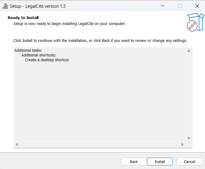205x169 pixels.
Task: Minimize the Setup window
Action: point(162,6)
